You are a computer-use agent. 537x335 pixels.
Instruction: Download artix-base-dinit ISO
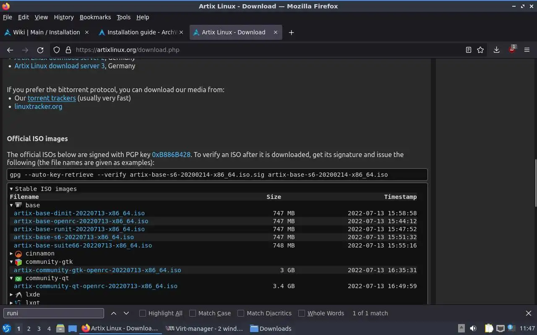[79, 213]
